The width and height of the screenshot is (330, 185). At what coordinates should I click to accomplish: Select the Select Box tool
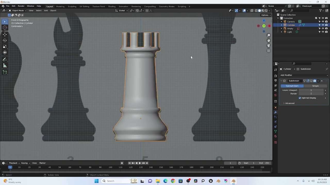(5, 22)
